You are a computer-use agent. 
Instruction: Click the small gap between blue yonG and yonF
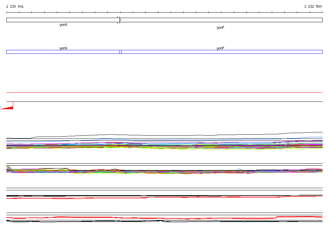pos(120,52)
